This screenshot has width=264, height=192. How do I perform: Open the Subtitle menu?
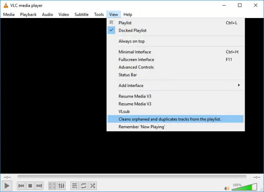pos(81,14)
